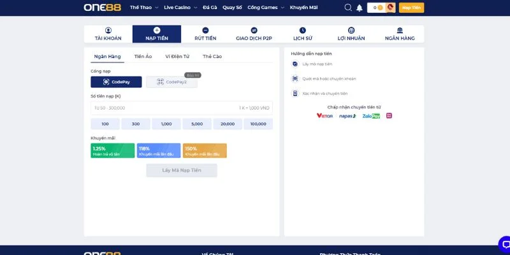Pick the 1,000 quick amount
This screenshot has height=255, width=510.
point(166,124)
